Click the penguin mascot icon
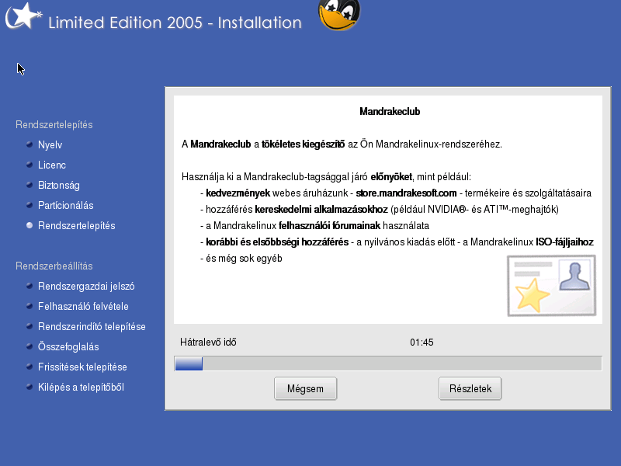Viewport: 621px width, 466px height. (x=339, y=15)
